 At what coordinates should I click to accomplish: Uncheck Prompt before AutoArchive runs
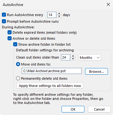[x=4, y=21]
